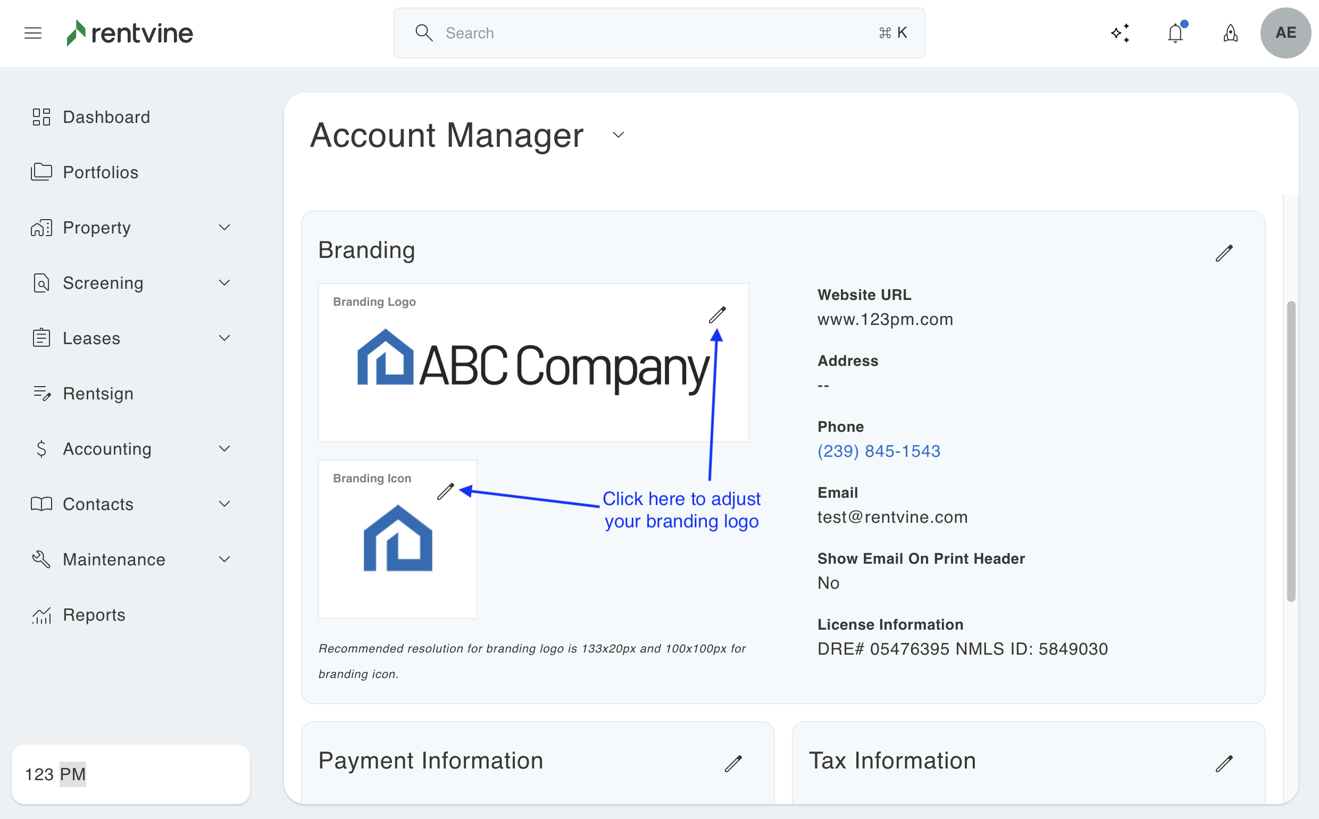The image size is (1319, 819).
Task: Open the hamburger menu icon
Action: 33,33
